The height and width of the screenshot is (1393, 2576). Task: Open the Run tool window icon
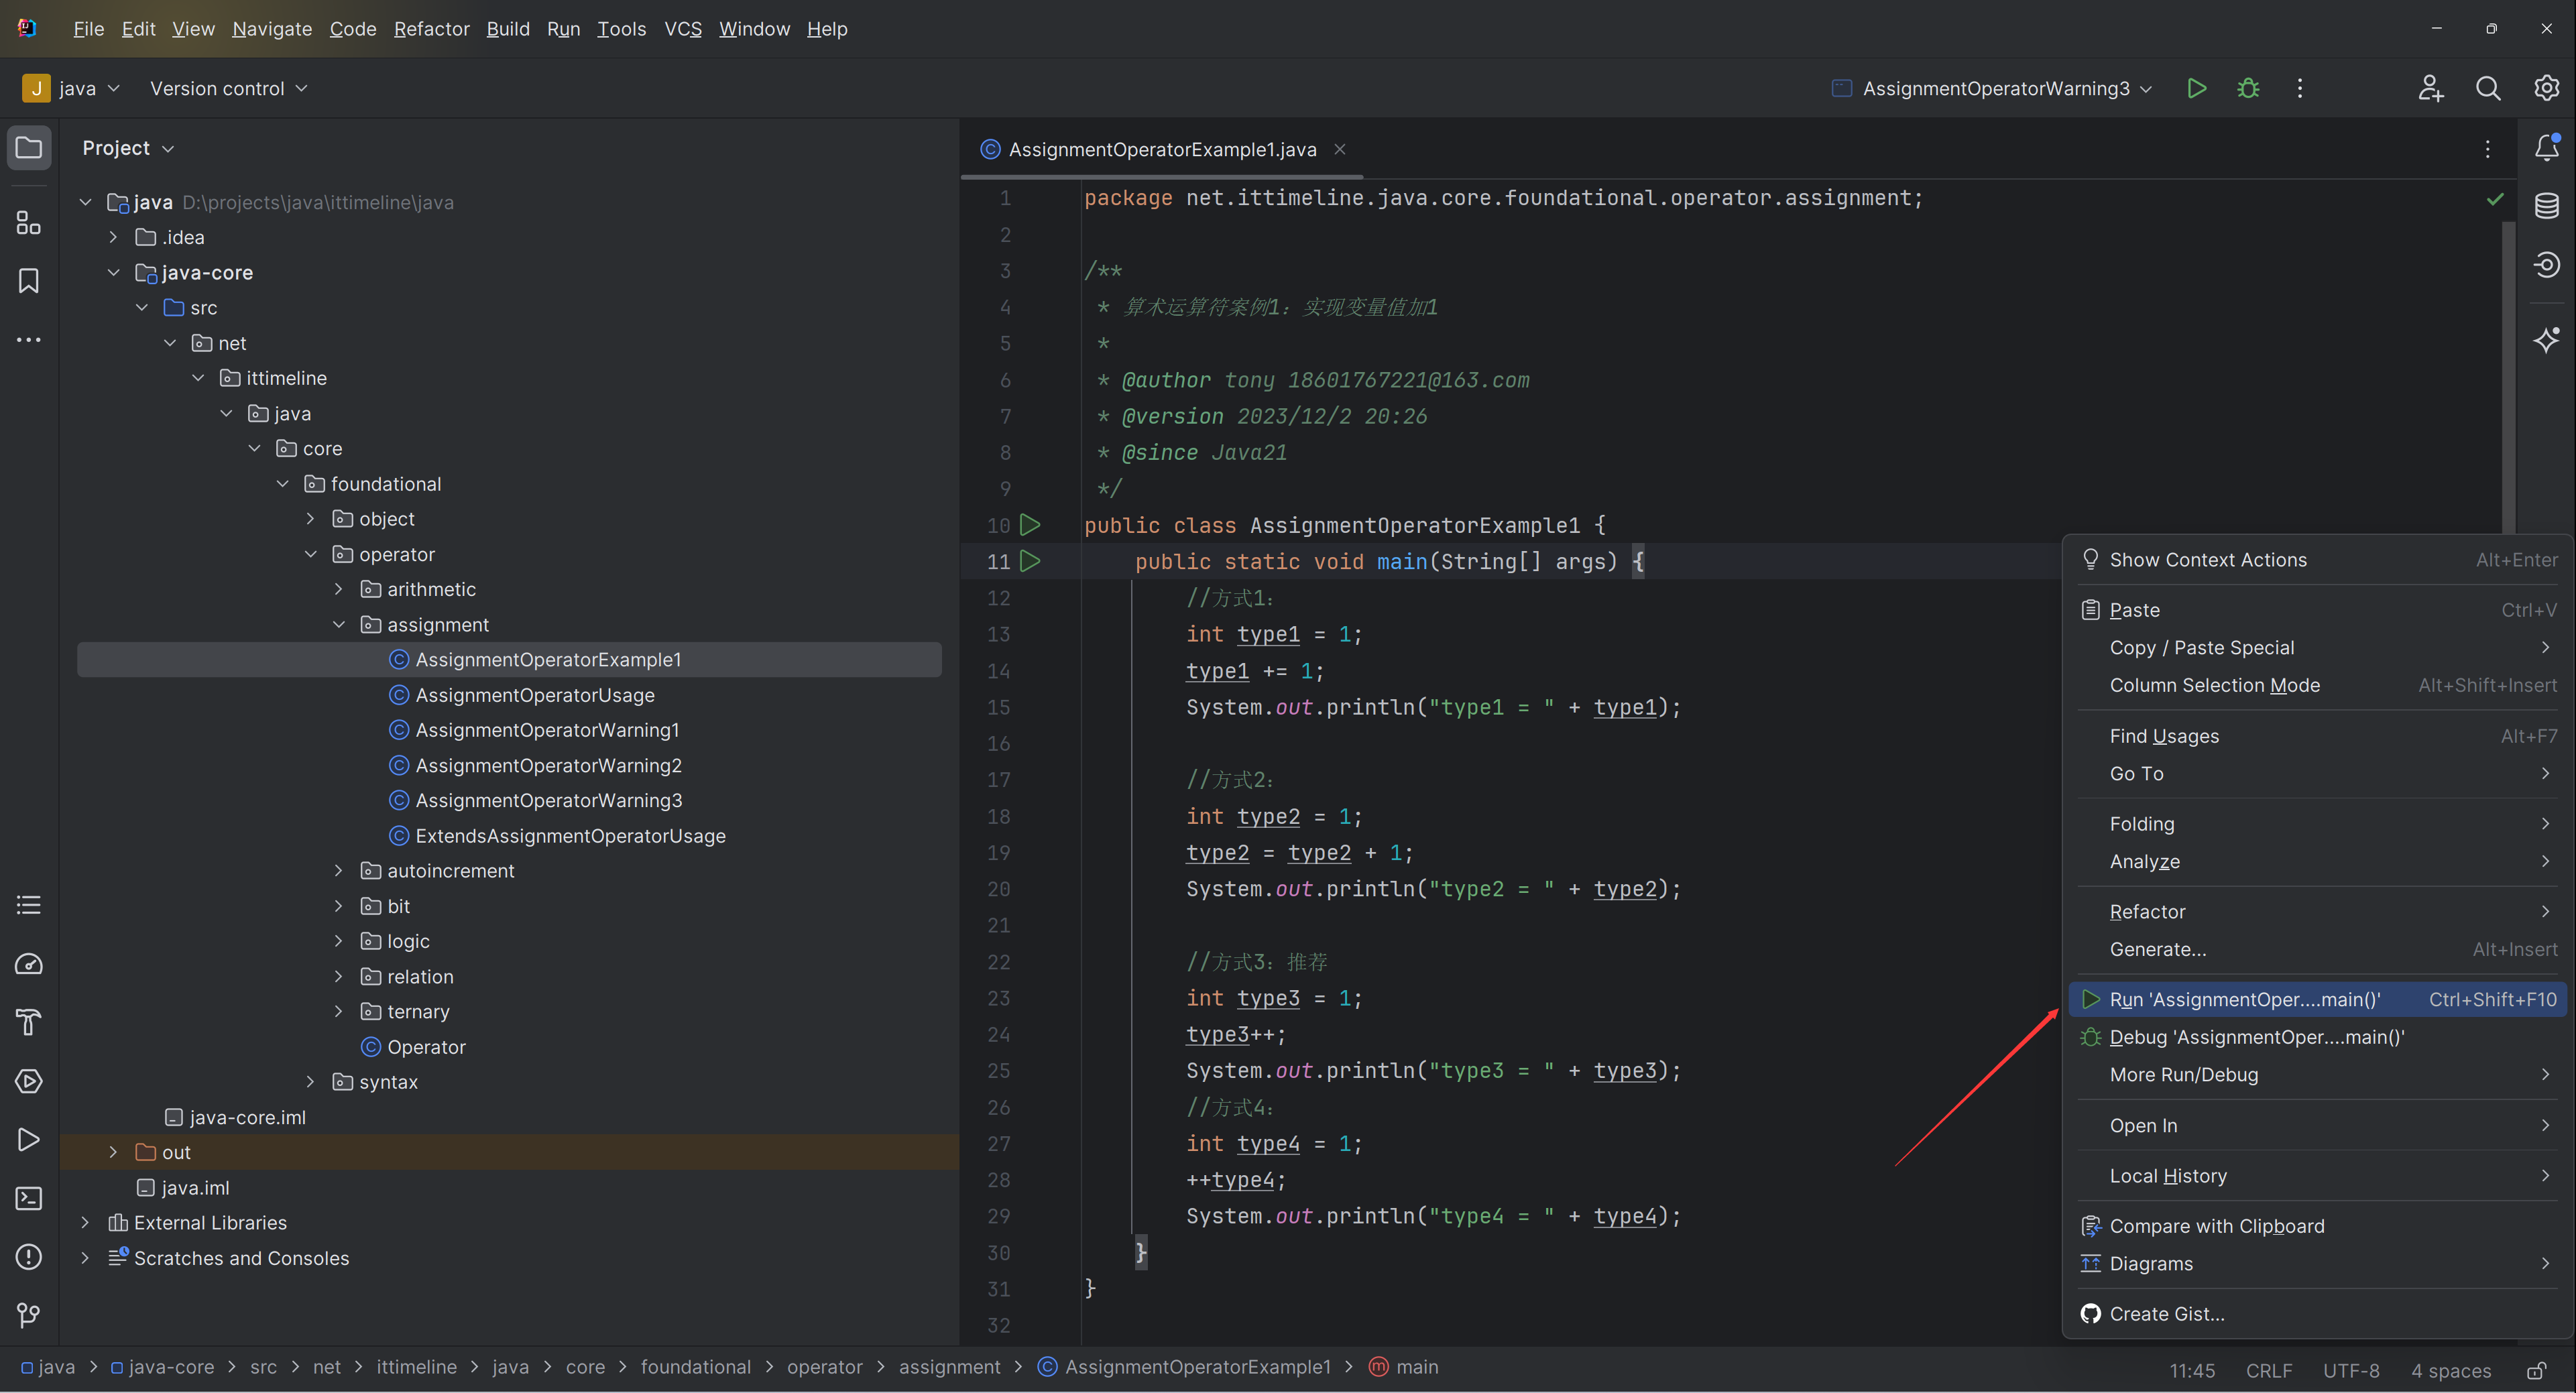(x=29, y=1140)
